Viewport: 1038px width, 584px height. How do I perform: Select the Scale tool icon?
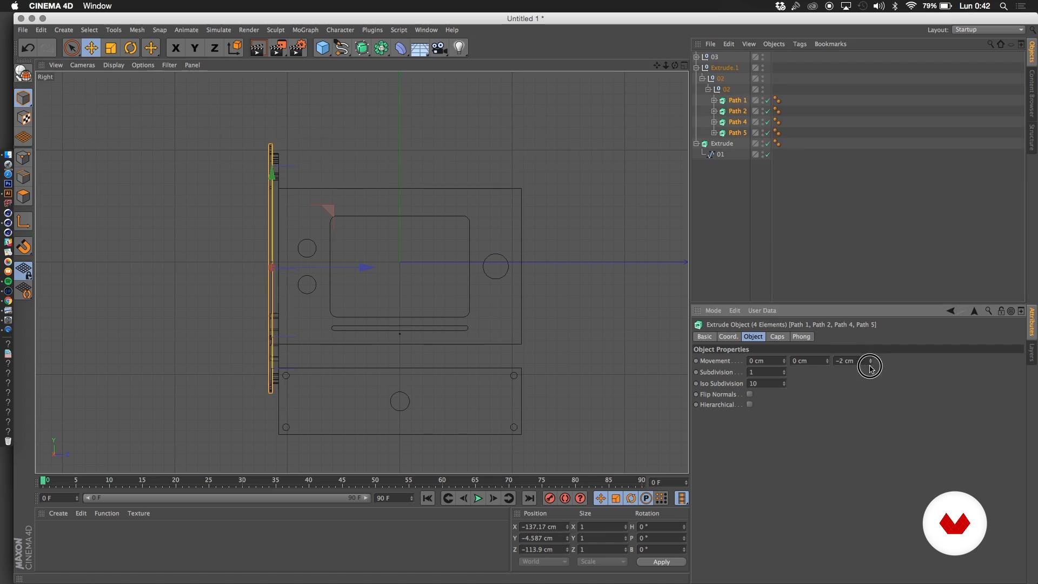[x=111, y=48]
